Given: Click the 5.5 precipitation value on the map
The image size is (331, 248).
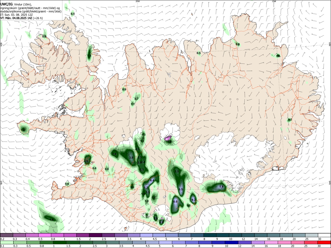Looking at the screenshot, I should coord(181,189).
